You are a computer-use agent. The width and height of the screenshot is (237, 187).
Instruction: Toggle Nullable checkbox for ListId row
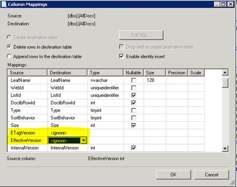click(134, 96)
